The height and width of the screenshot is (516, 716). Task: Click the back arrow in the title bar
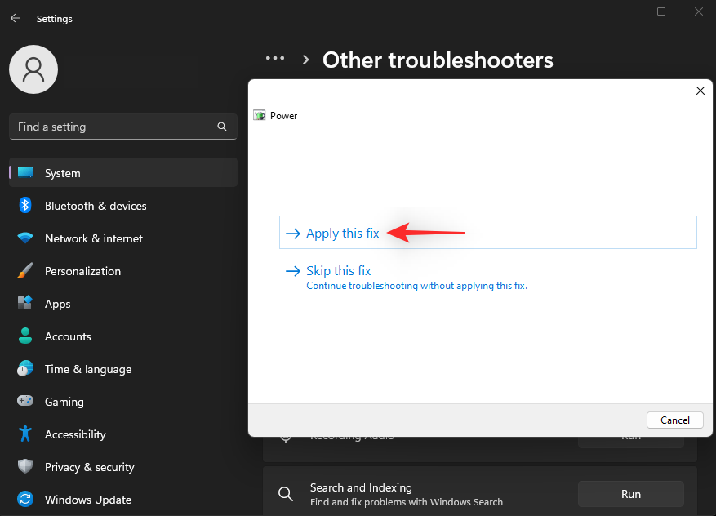[15, 18]
